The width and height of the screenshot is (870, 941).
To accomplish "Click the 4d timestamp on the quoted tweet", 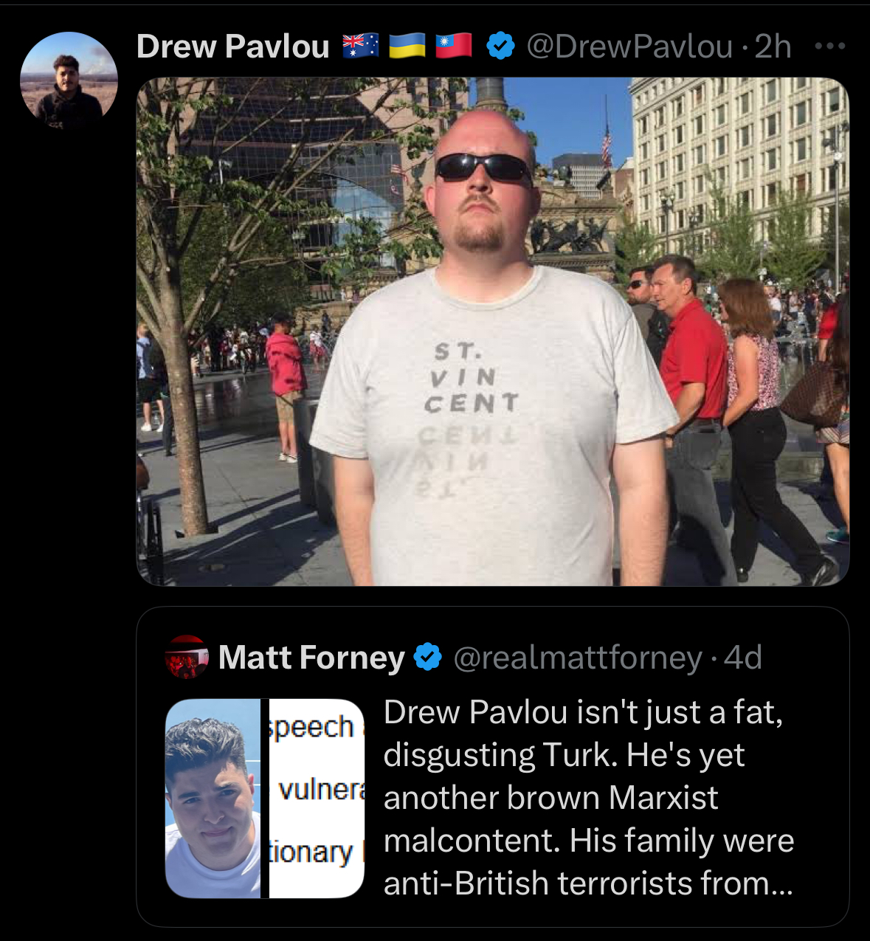I will [x=743, y=658].
